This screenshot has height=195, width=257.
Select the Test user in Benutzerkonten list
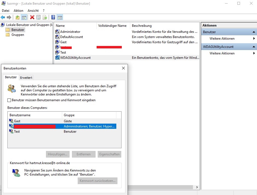point(17,132)
